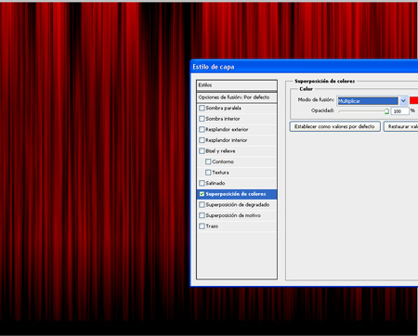Select the Superposición de motivo label
This screenshot has width=418, height=336.
pos(233,215)
